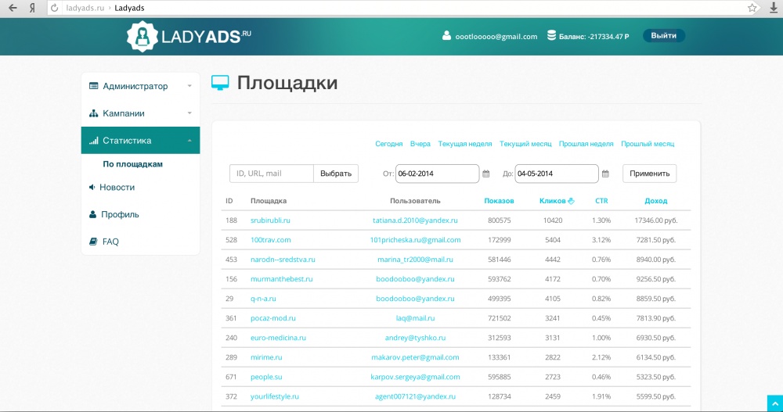783x412 pixels.
Task: Sort table by Показов column
Action: pos(499,200)
